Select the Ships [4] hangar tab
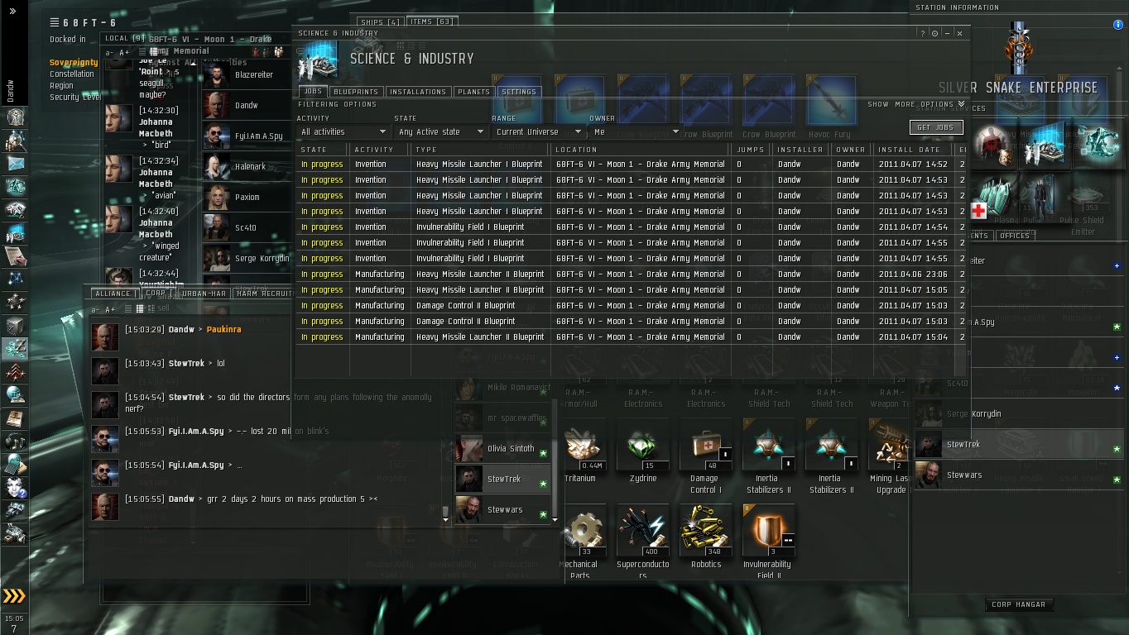The width and height of the screenshot is (1129, 635). (x=381, y=21)
